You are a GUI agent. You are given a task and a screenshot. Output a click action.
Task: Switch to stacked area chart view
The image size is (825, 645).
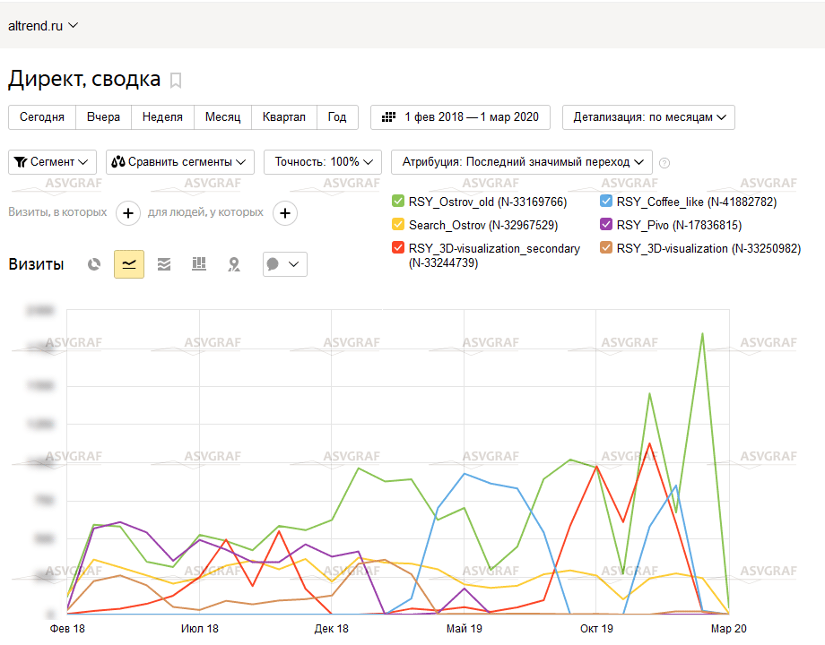164,264
